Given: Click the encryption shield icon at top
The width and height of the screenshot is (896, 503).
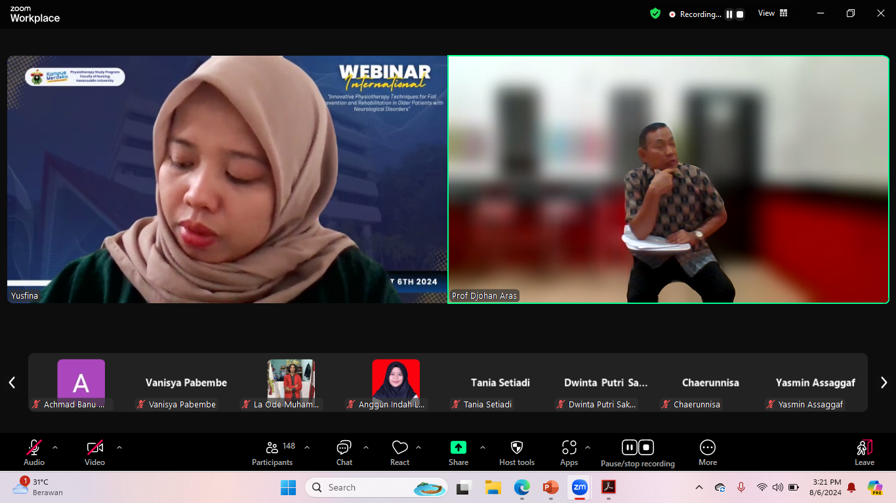Looking at the screenshot, I should pos(655,13).
